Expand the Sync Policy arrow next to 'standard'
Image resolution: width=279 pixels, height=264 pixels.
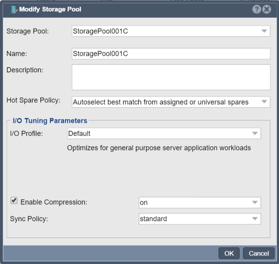[x=255, y=219]
